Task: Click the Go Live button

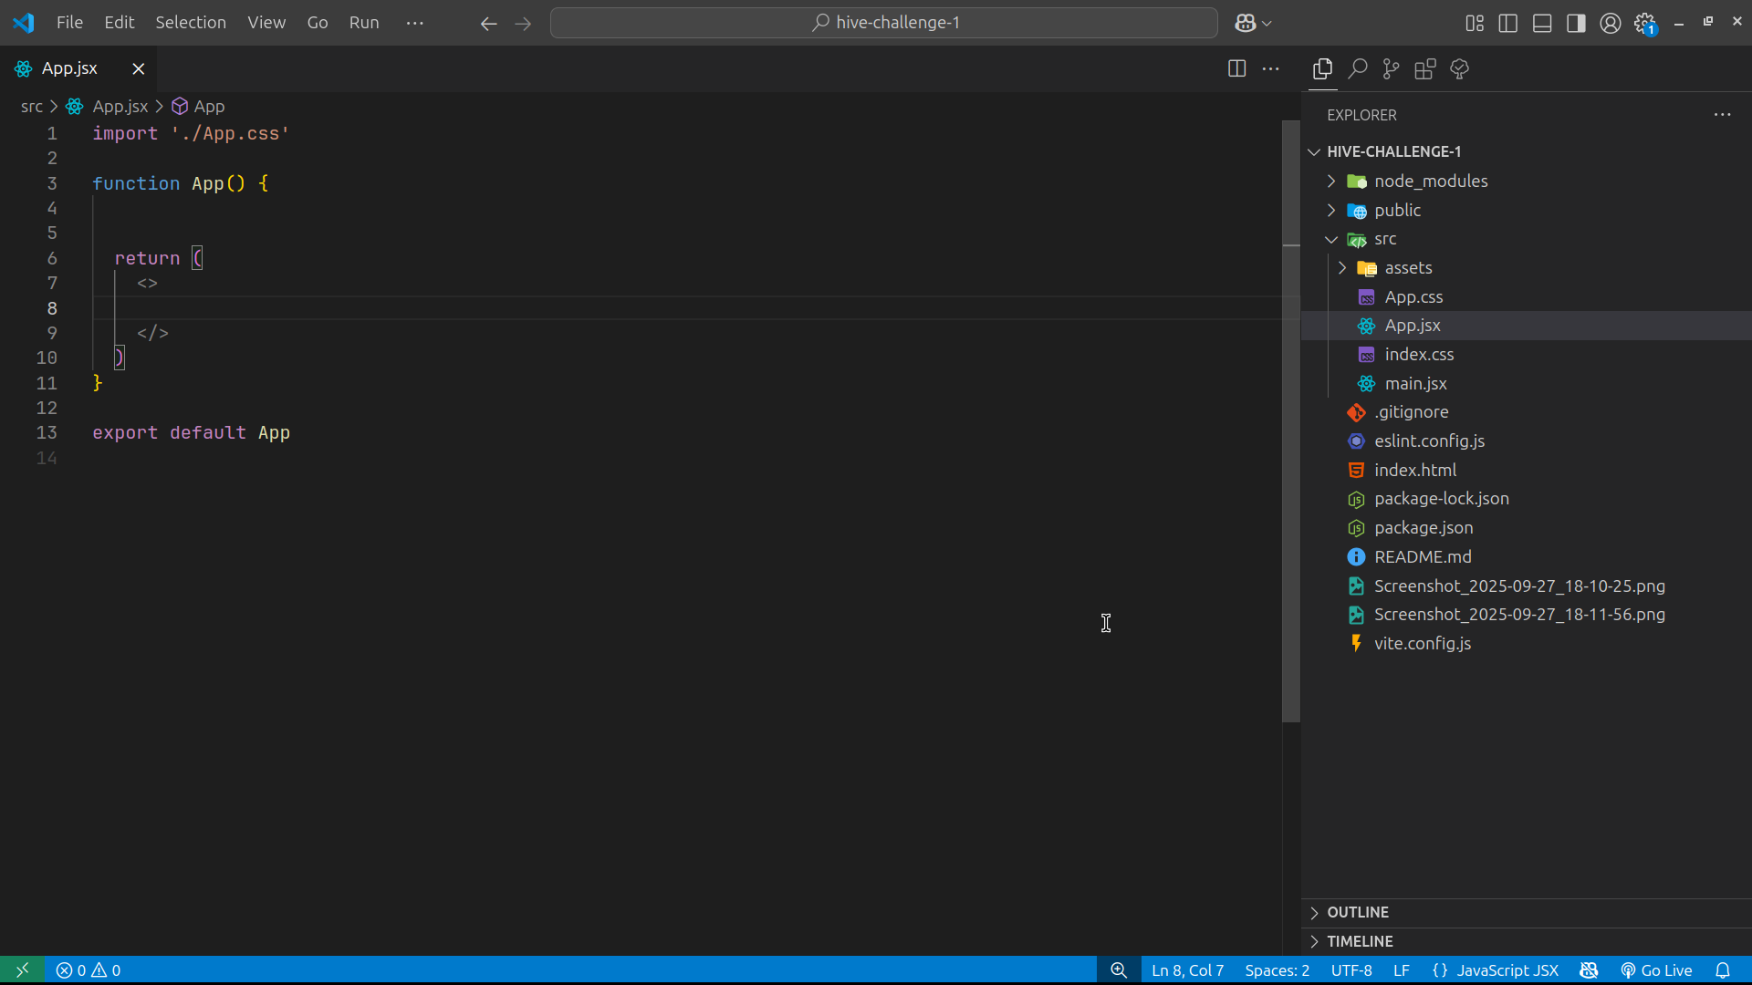Action: click(1656, 970)
